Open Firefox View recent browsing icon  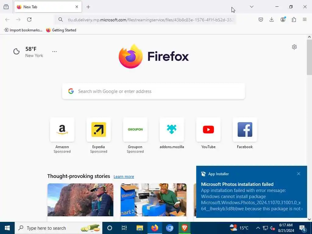(x=6, y=7)
